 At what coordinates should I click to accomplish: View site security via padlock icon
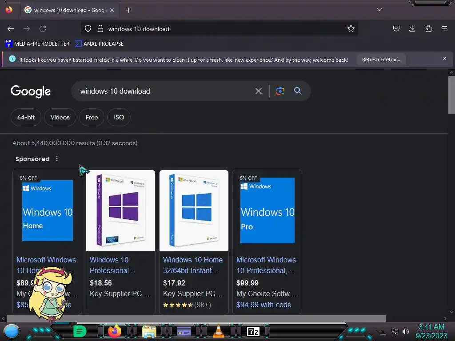click(x=100, y=29)
